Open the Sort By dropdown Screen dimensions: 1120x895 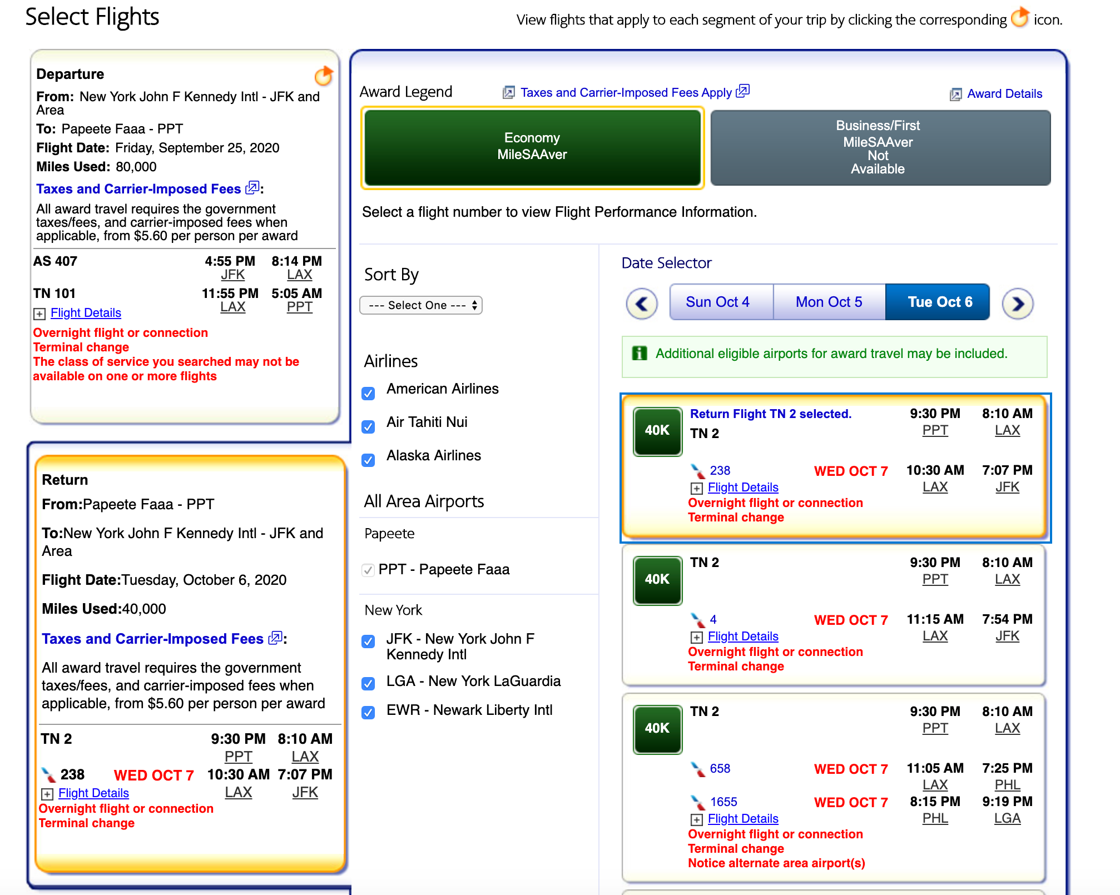tap(421, 305)
